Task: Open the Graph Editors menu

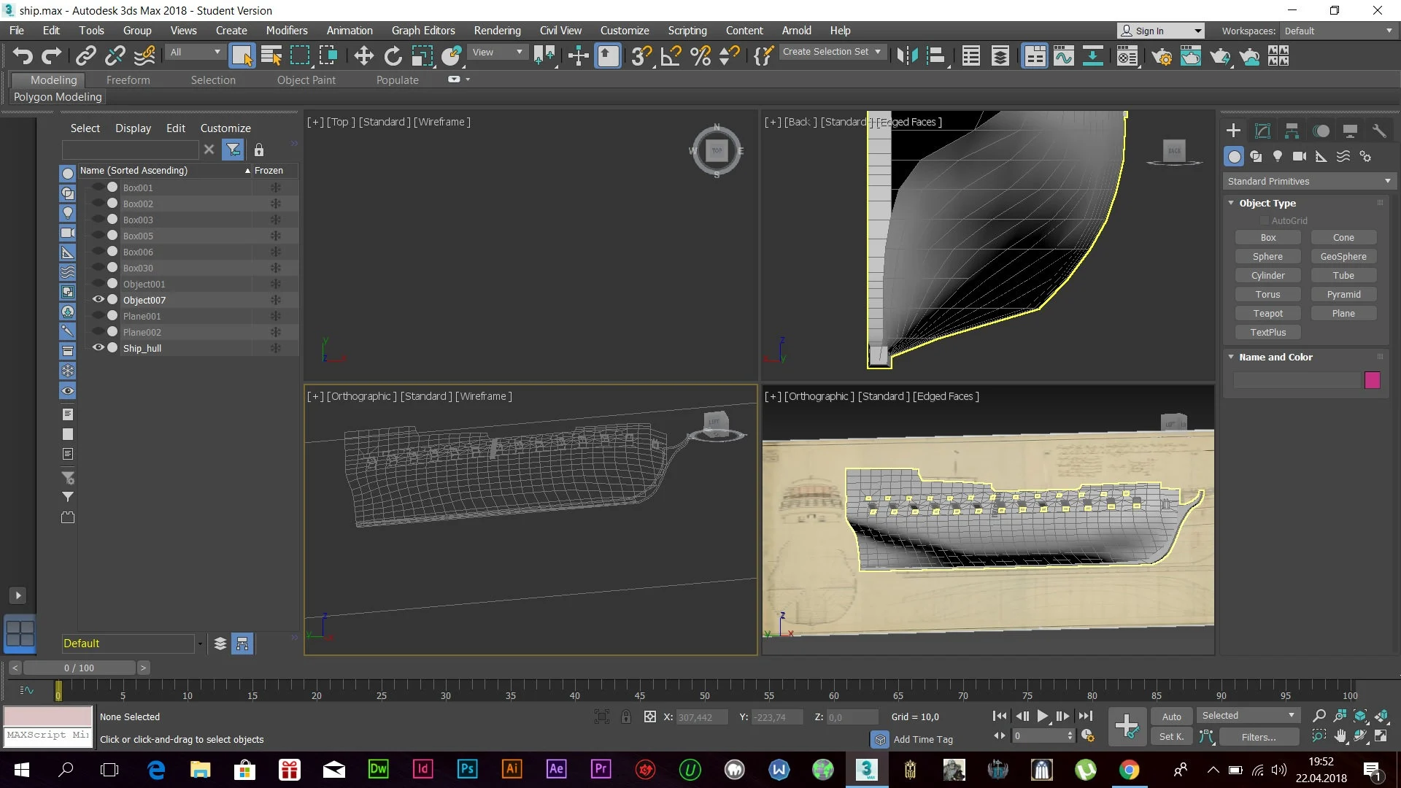Action: (422, 31)
